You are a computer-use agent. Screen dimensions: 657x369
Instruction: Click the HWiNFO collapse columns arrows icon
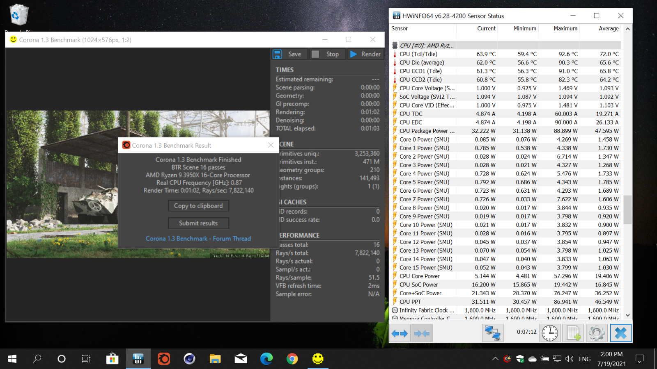tap(422, 333)
